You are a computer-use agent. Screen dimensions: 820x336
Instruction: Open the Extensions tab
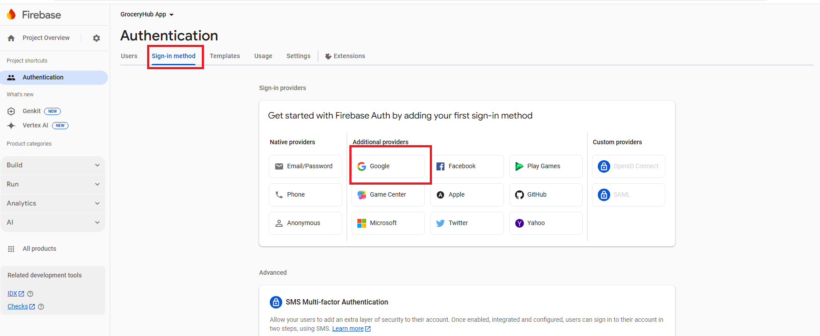click(345, 56)
